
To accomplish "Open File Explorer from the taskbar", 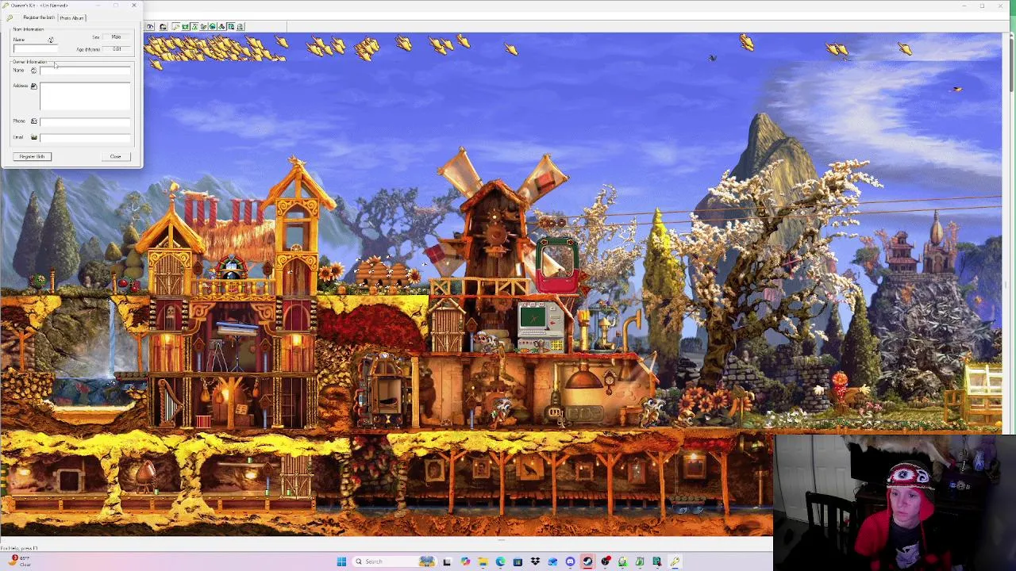I will pos(483,561).
